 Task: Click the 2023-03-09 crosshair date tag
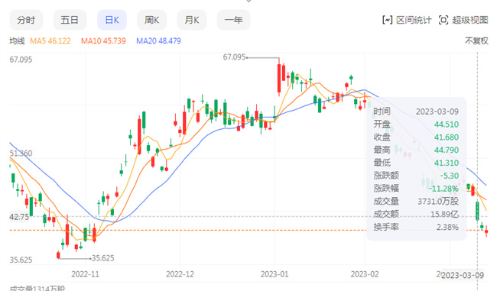tap(463, 275)
